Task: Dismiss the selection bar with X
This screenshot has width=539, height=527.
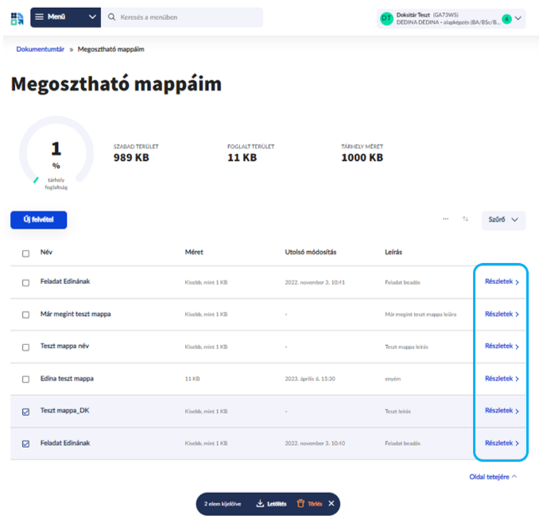Action: [x=331, y=503]
